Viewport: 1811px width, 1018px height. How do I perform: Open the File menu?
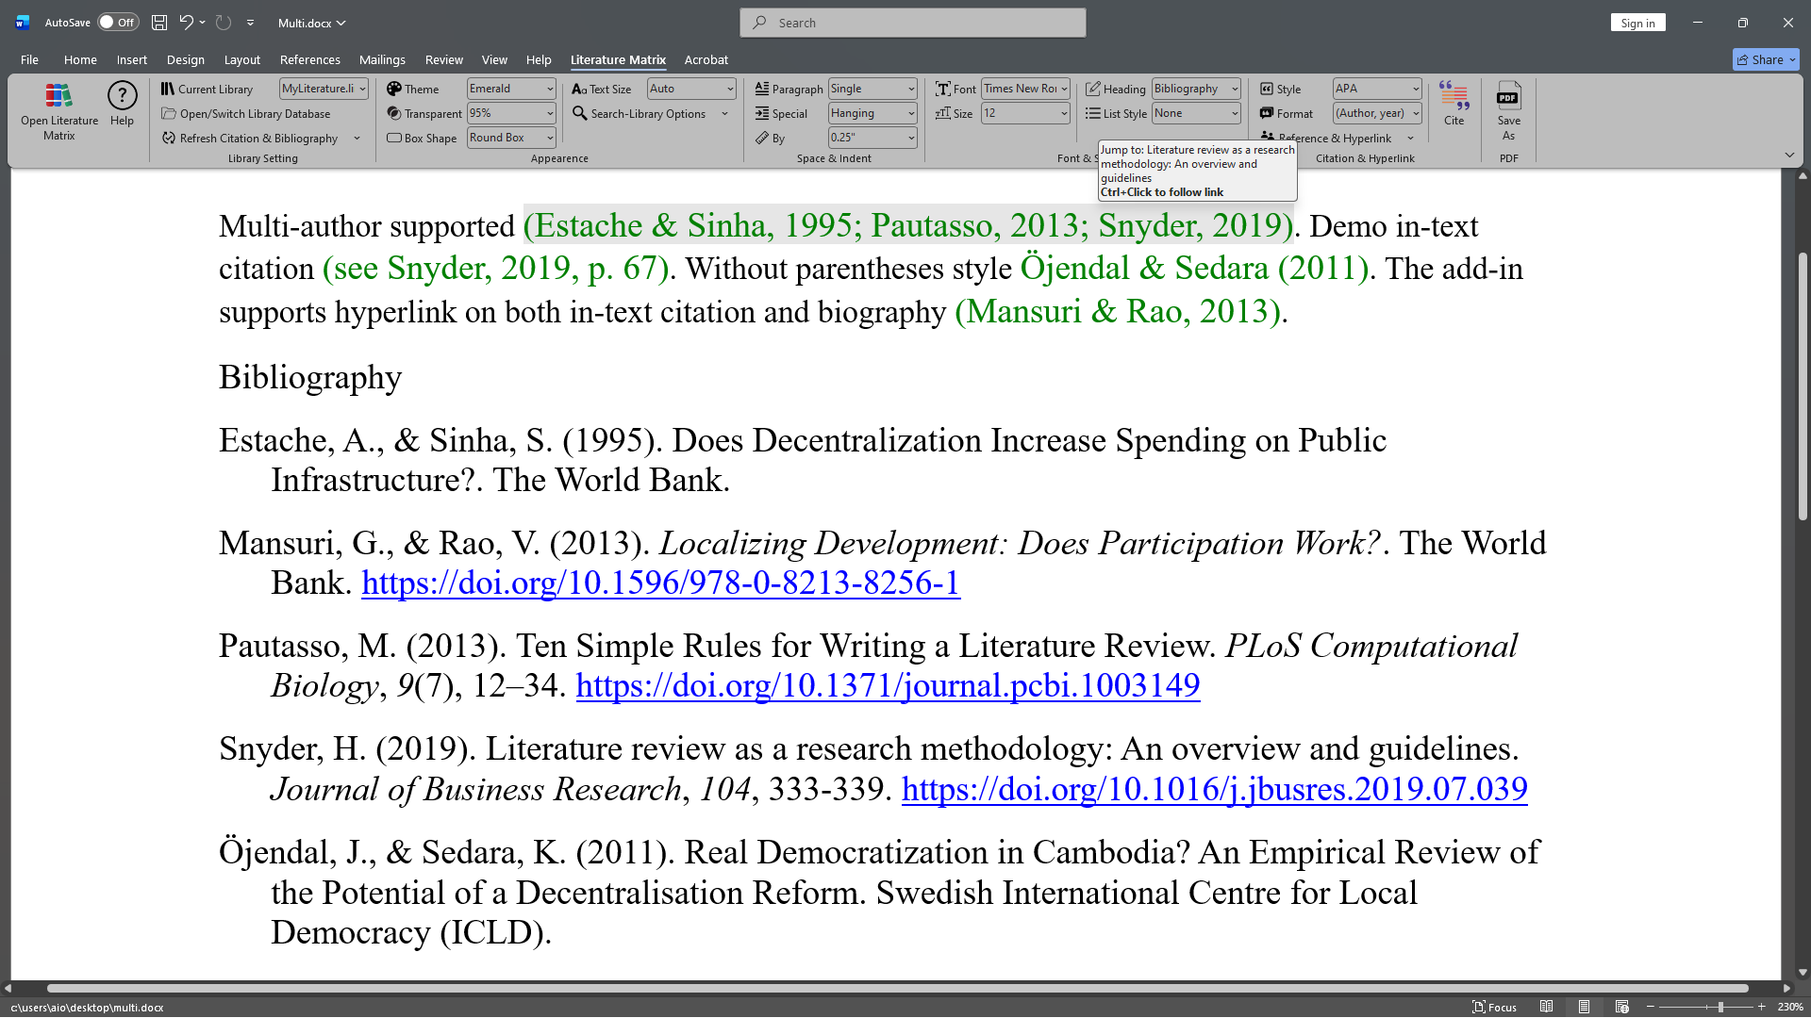(x=29, y=59)
